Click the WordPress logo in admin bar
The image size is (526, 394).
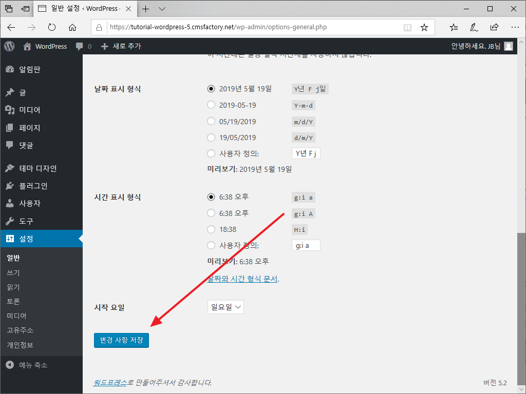[9, 46]
